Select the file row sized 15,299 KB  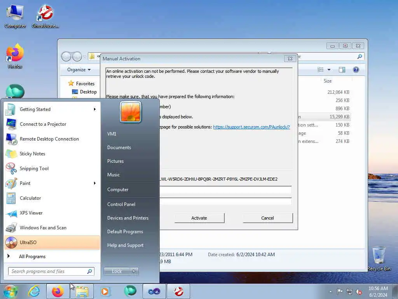(x=325, y=117)
